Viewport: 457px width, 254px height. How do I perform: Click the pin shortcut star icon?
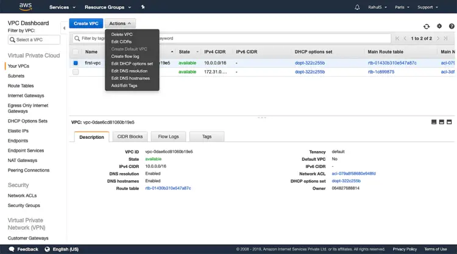[x=143, y=7]
